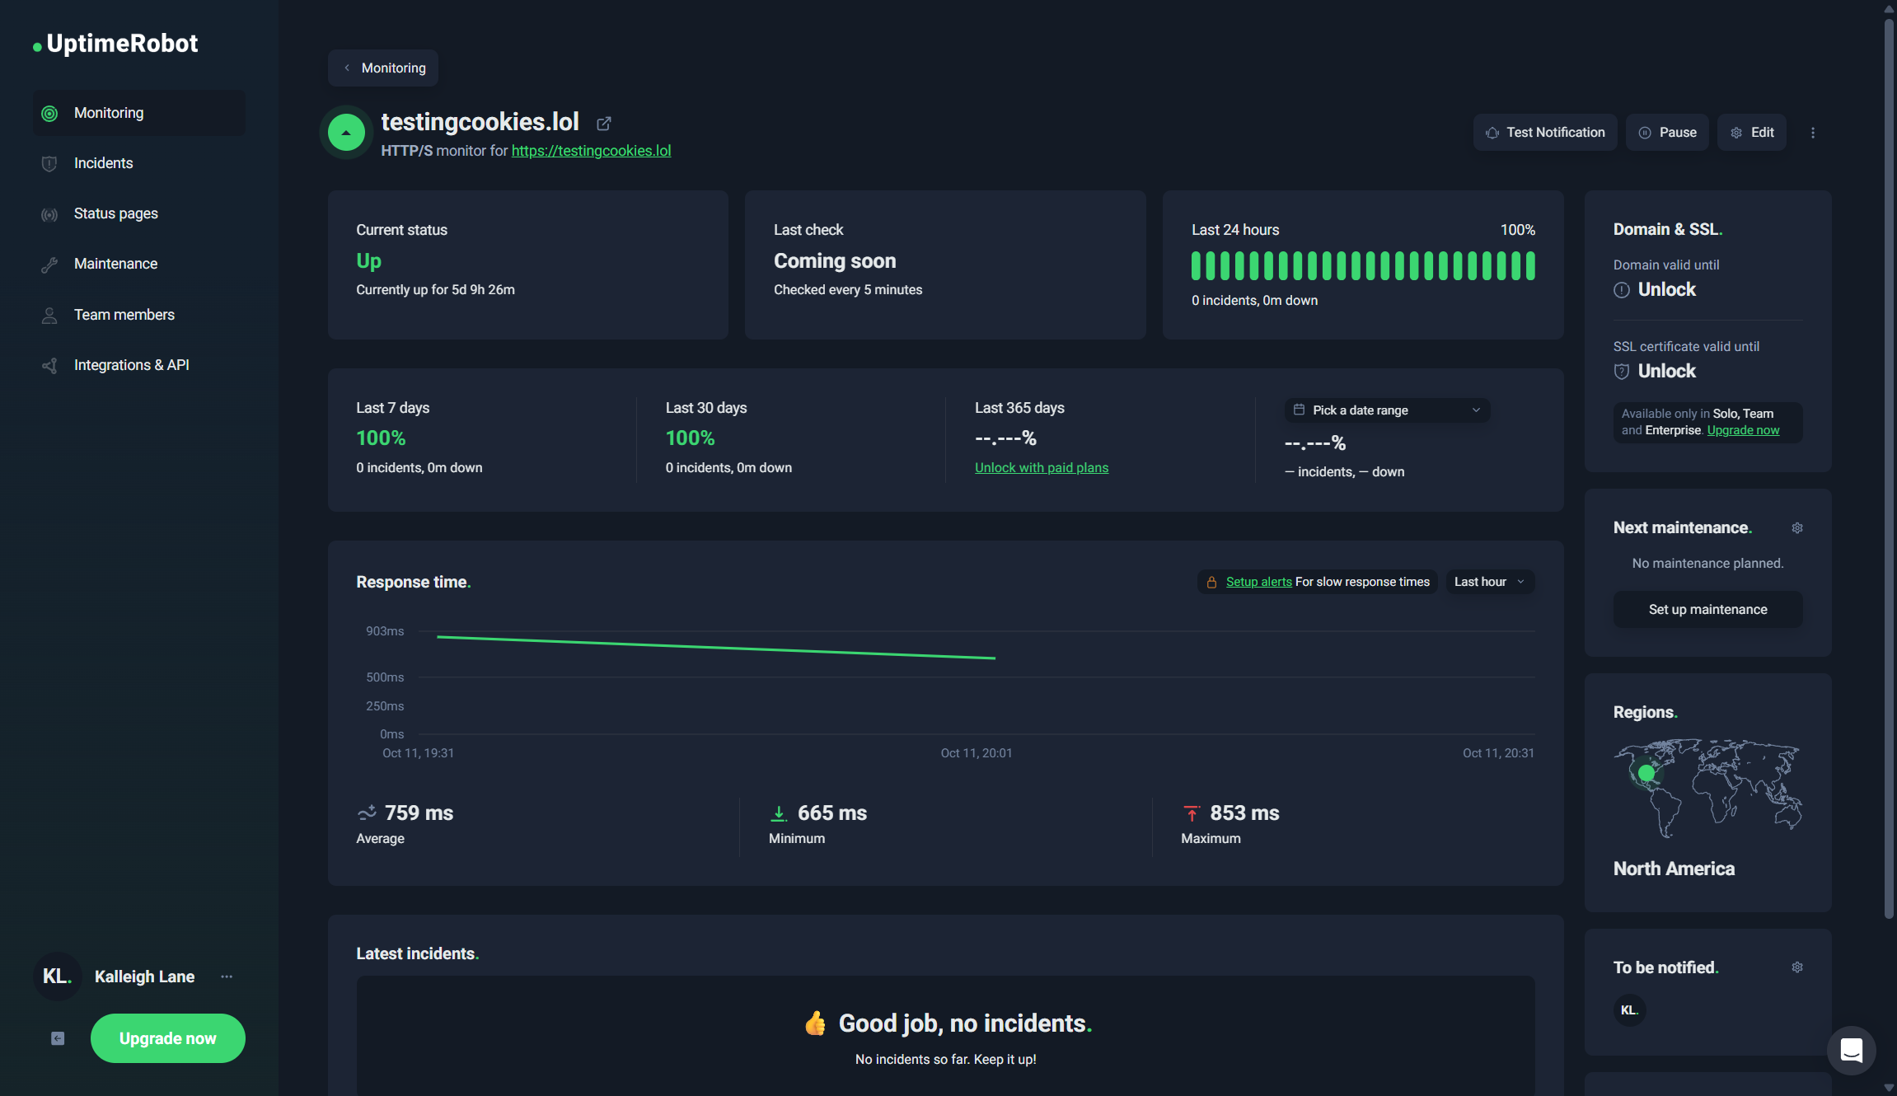The width and height of the screenshot is (1897, 1096).
Task: Open the monitor's three-dot options menu
Action: pos(1813,132)
